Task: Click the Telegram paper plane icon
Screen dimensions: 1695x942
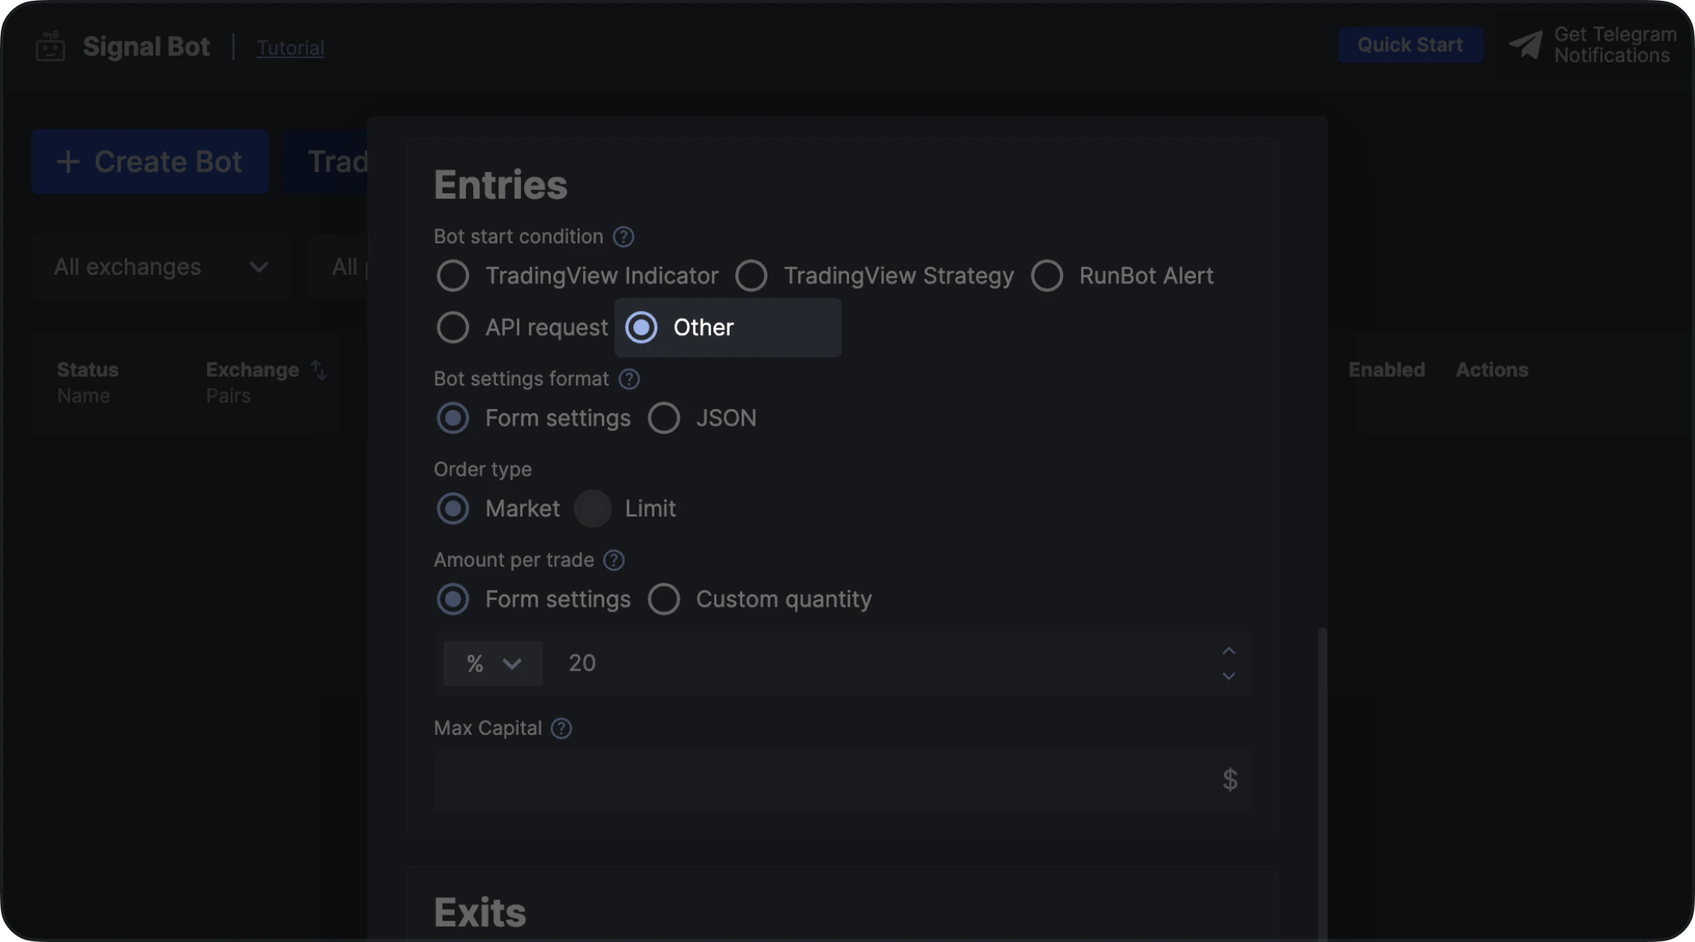Action: pyautogui.click(x=1525, y=46)
